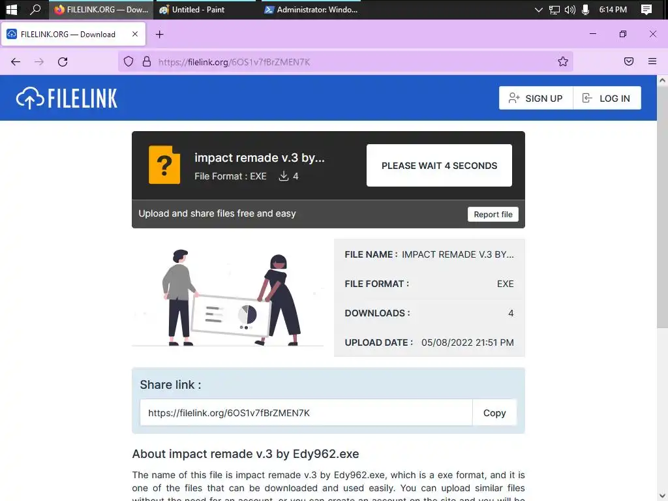Open the tracking protection shield icon

tap(129, 62)
